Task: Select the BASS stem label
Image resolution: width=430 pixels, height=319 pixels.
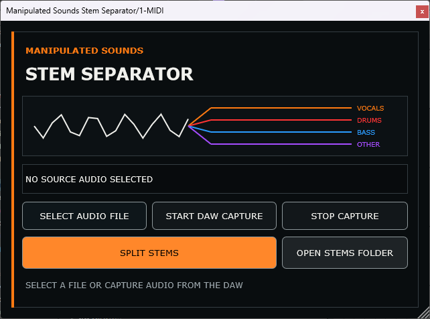Action: (x=366, y=133)
